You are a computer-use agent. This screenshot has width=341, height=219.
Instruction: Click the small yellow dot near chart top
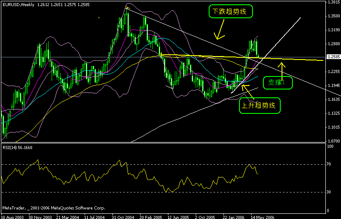click(x=99, y=18)
